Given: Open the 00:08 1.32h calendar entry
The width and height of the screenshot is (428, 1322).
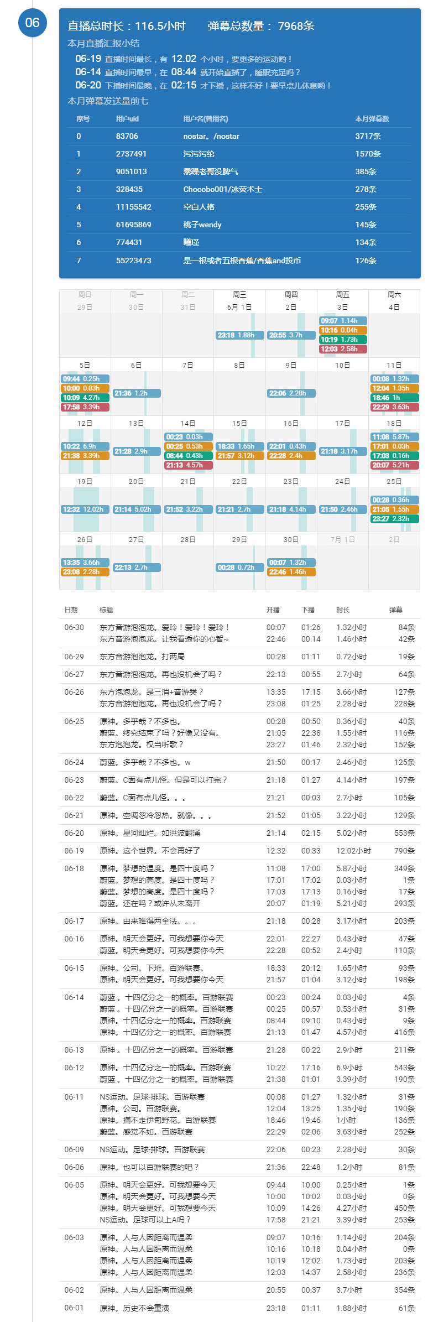Looking at the screenshot, I should [x=394, y=379].
